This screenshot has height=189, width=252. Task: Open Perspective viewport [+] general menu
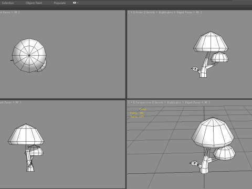(x=131, y=102)
